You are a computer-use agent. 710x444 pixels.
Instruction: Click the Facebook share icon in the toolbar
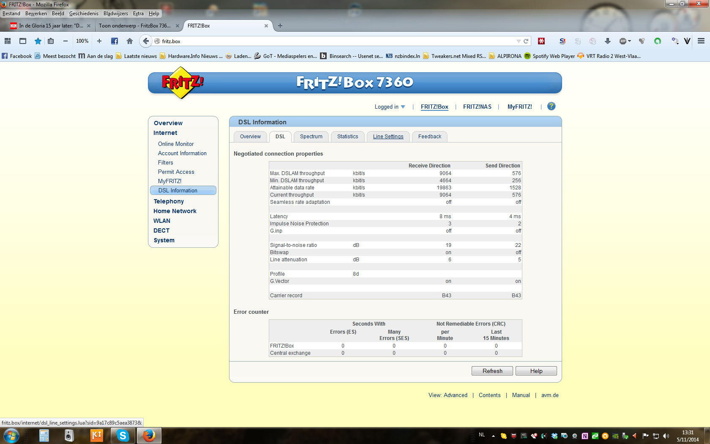pos(115,41)
